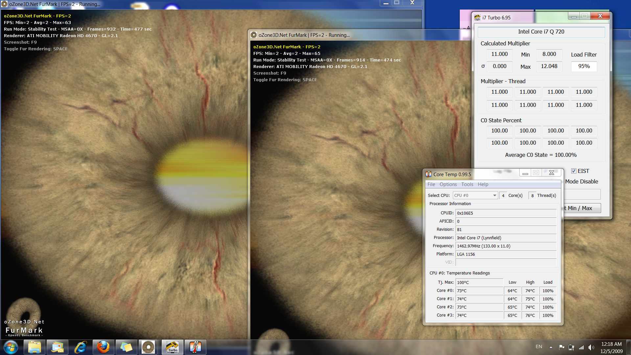Click the Min multiplier value 8.000

549,54
